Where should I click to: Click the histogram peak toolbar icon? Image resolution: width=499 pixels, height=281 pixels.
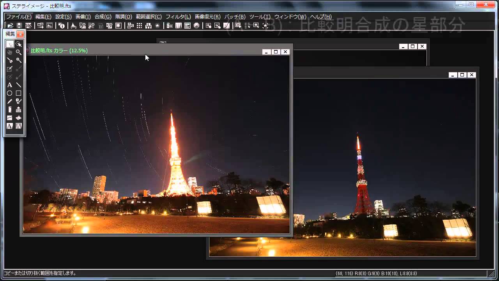[73, 26]
